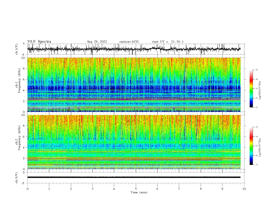Click the "ch.2 Frequency (kHz)" axis label
This screenshot has width=275, height=212.
[x=18, y=138]
